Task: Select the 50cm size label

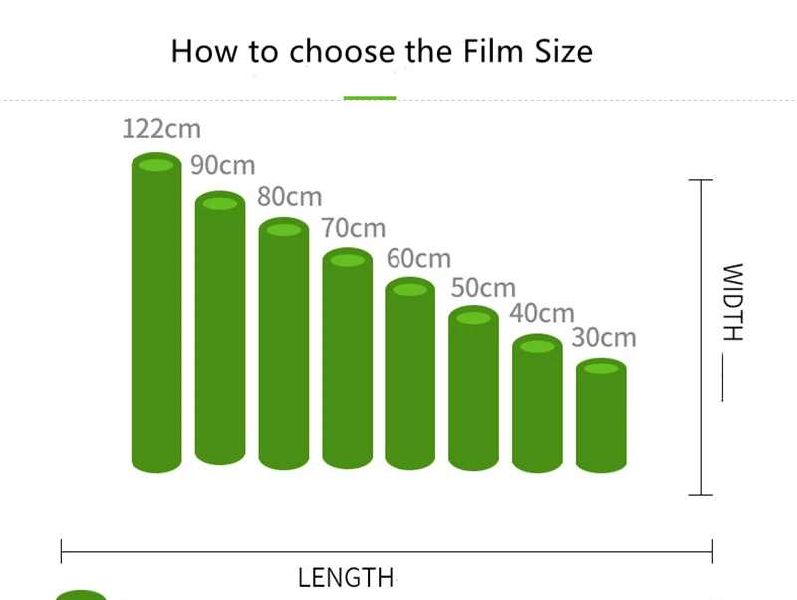Action: 483,289
